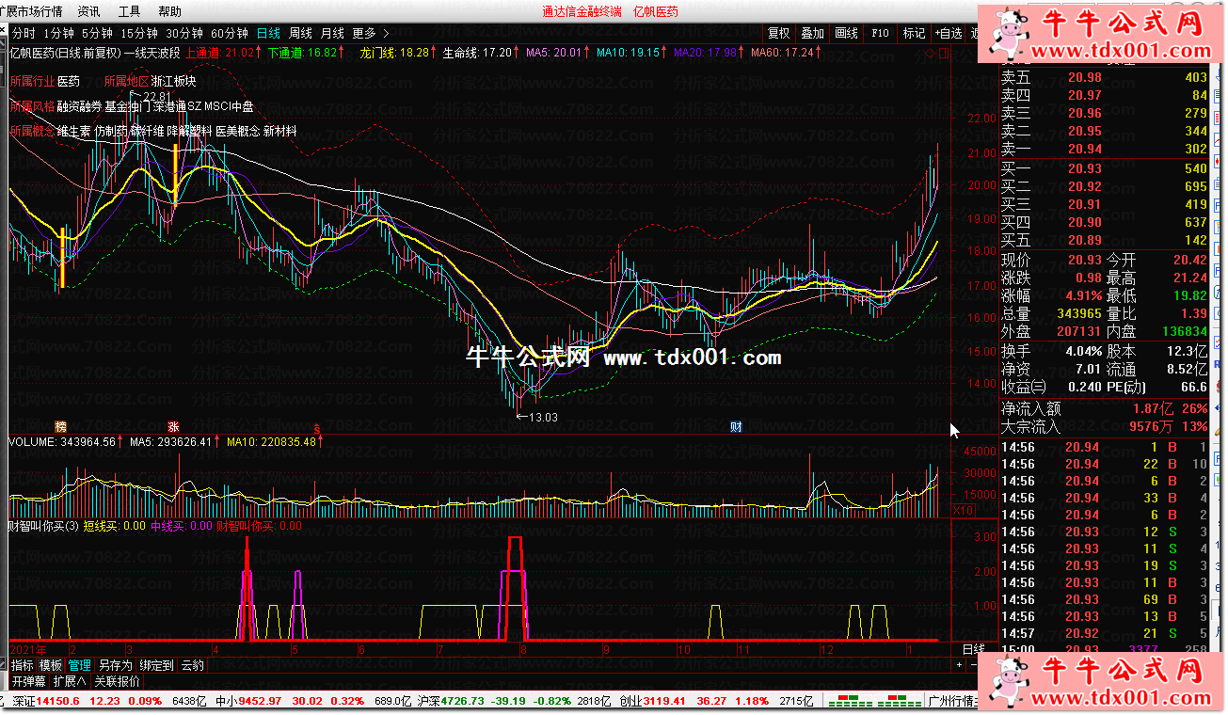Click the 买一 price 20.93 row
The image size is (1228, 715).
pos(1104,169)
